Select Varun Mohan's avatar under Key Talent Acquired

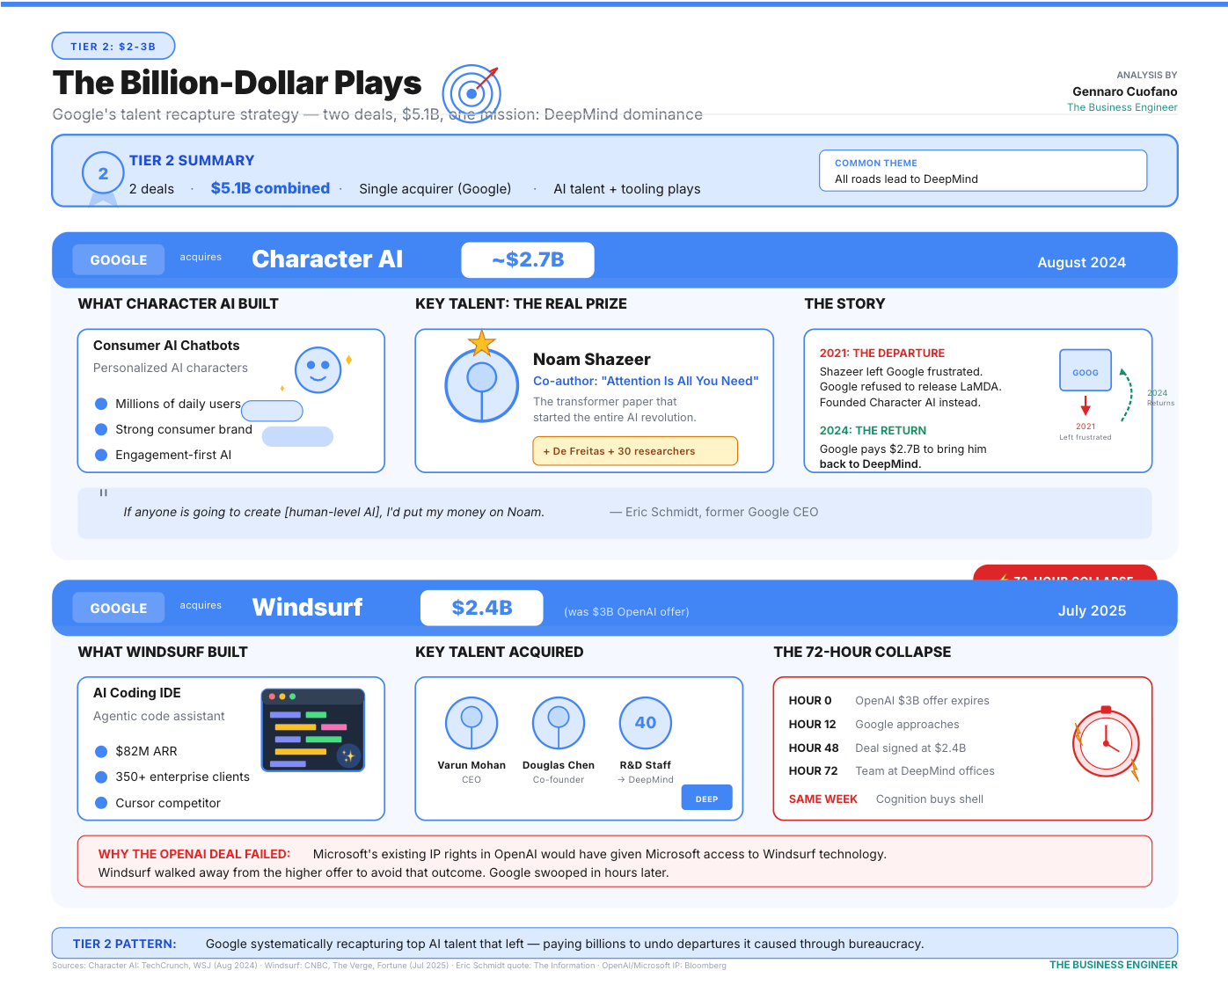click(x=471, y=721)
